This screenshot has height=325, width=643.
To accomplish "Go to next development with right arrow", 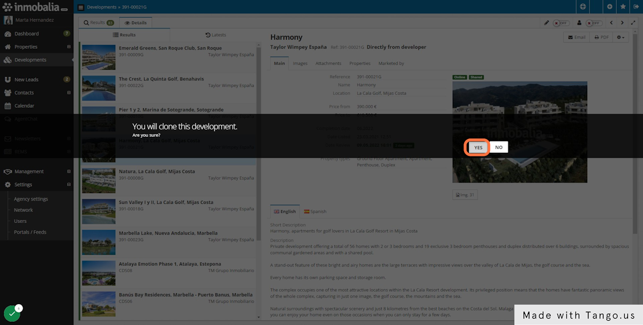I will (622, 23).
